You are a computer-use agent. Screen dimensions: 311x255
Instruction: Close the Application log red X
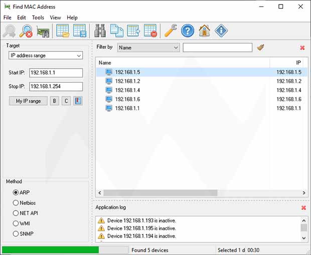coord(303,207)
